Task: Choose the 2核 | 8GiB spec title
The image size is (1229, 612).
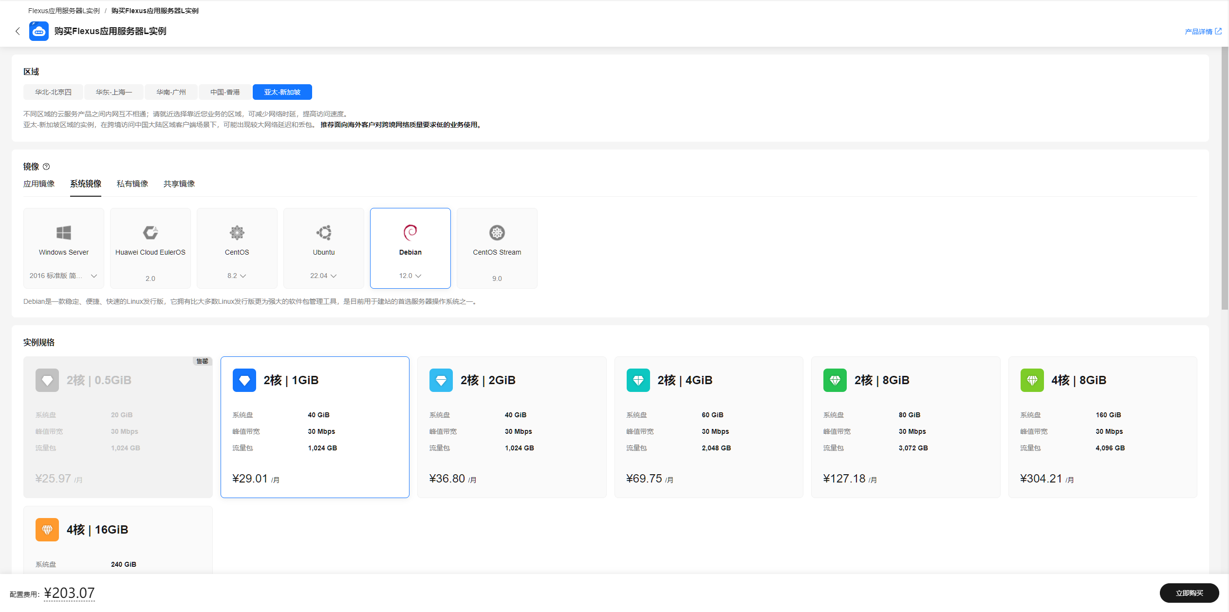Action: pos(882,380)
